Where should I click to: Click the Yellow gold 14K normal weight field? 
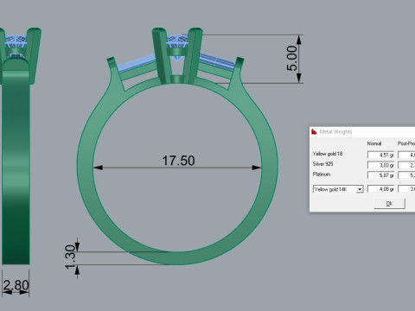tap(380, 189)
